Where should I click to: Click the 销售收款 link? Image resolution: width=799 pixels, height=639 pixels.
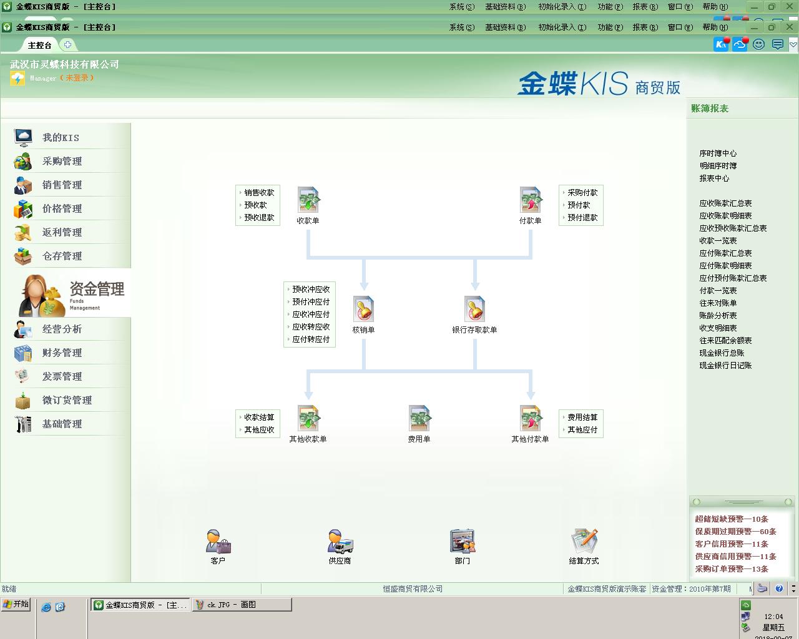click(x=259, y=193)
